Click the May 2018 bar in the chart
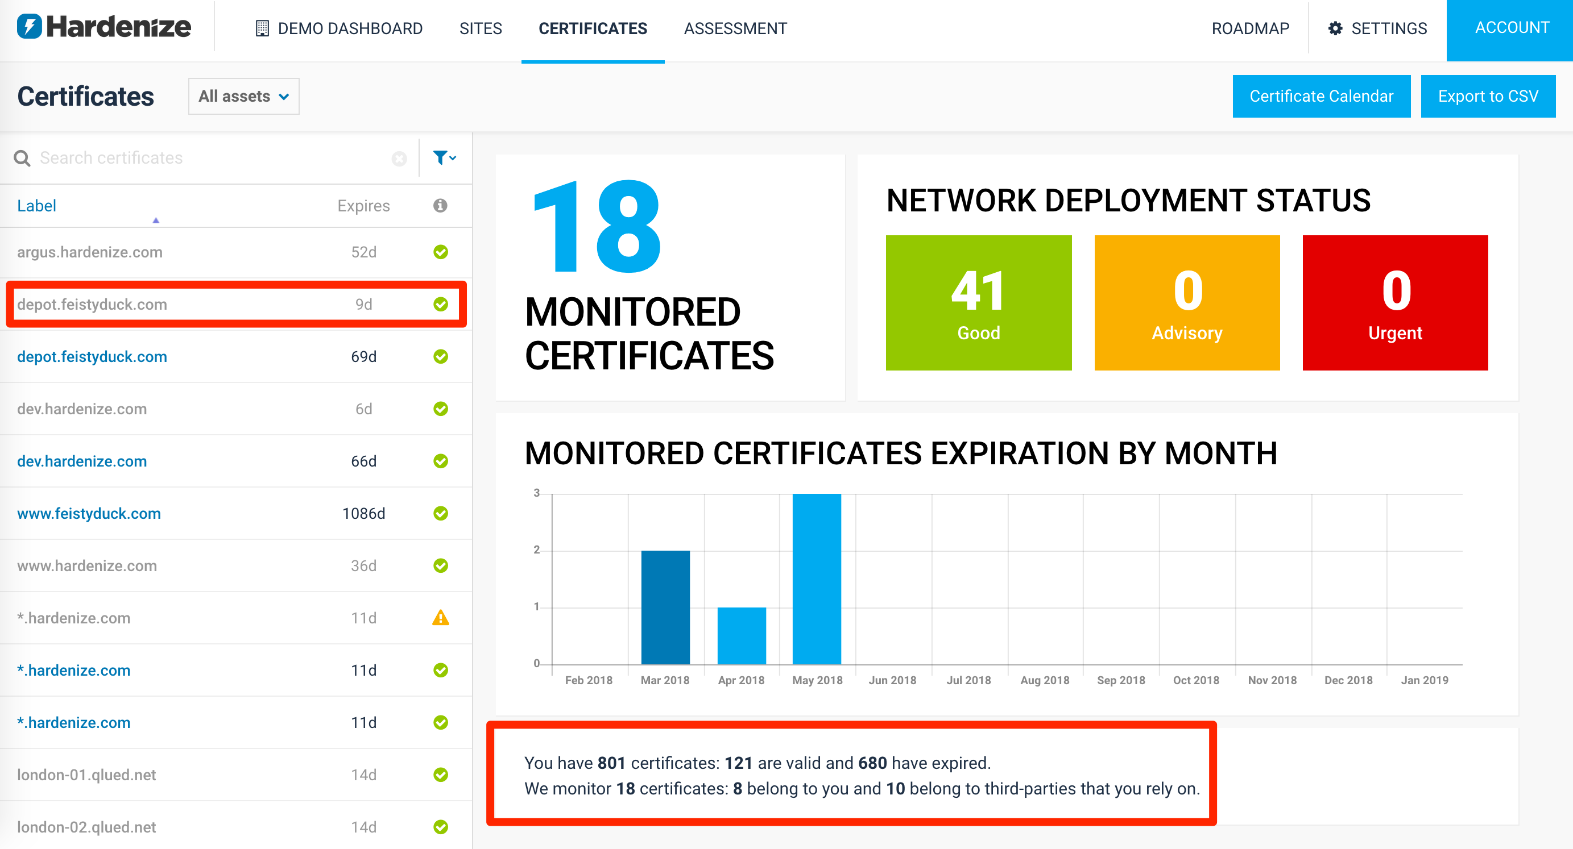The height and width of the screenshot is (849, 1573). (817, 579)
